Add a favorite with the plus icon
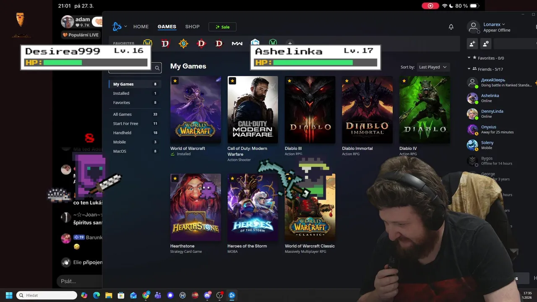This screenshot has width=537, height=302. 290,43
